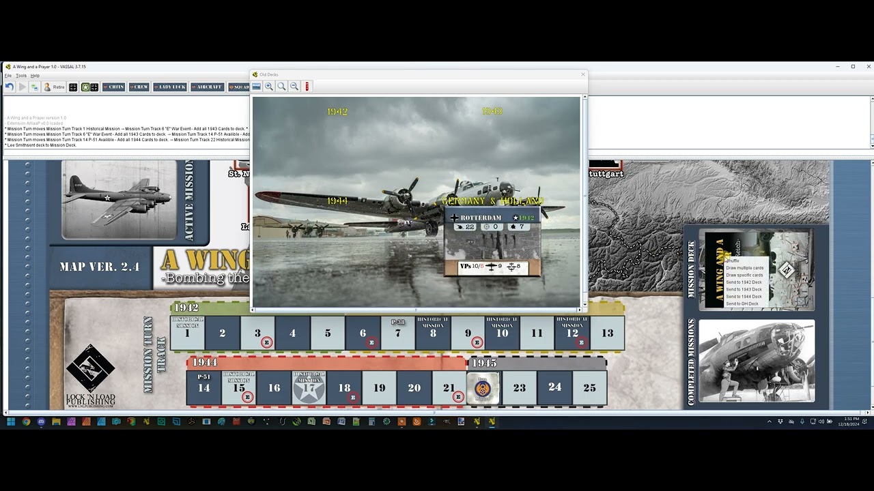The height and width of the screenshot is (491, 874).
Task: Open the server connection icon in toolbar
Action: [x=34, y=87]
